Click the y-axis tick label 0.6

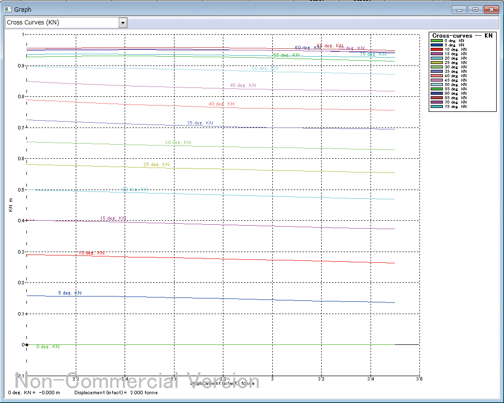pos(21,159)
